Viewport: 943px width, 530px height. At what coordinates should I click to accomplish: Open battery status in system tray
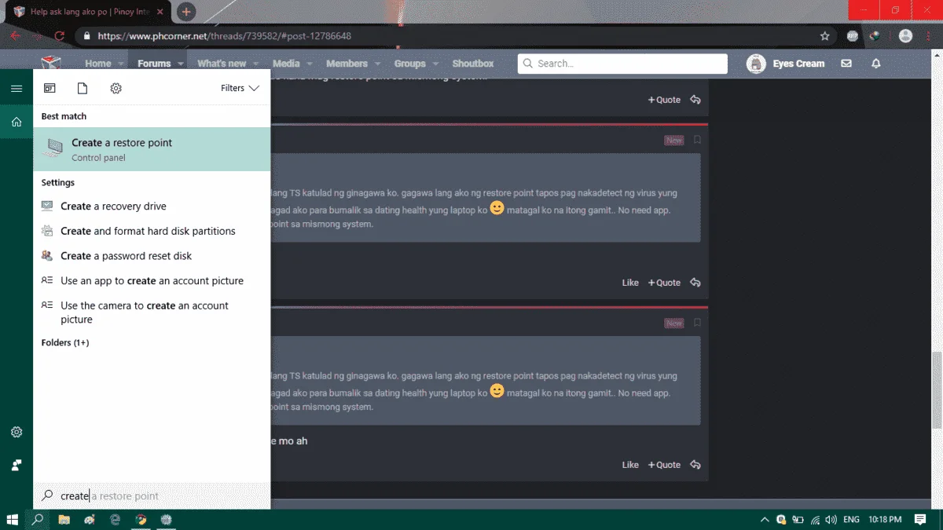pyautogui.click(x=798, y=520)
